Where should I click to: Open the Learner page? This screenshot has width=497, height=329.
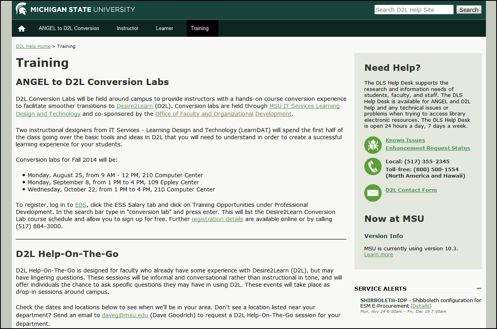click(164, 28)
